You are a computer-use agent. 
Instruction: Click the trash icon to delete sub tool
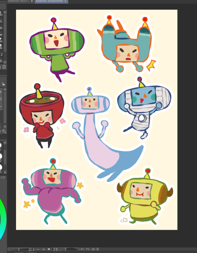click(4, 67)
